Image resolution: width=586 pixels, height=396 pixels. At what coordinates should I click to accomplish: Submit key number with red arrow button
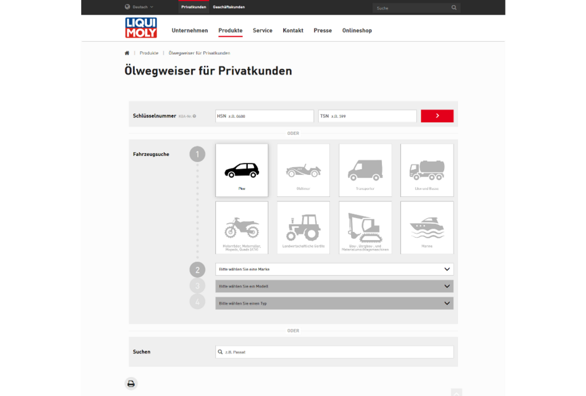pyautogui.click(x=436, y=116)
